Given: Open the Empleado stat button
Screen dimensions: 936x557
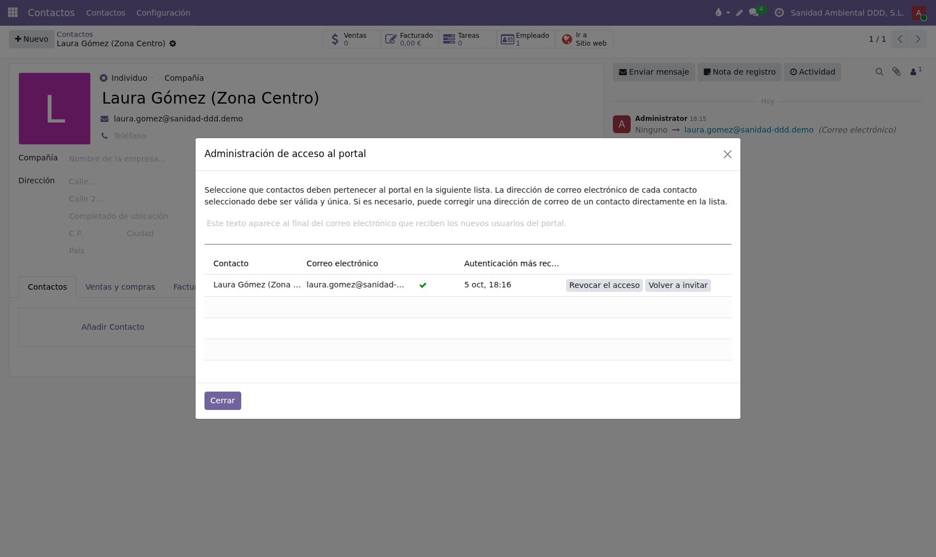Looking at the screenshot, I should coord(525,39).
